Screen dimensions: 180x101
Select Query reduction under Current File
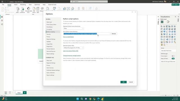51,73
